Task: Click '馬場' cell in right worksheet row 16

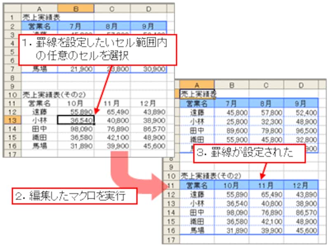Action: tap(197, 230)
